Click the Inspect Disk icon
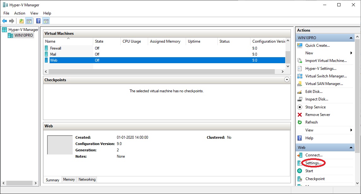The image size is (361, 194). point(300,99)
